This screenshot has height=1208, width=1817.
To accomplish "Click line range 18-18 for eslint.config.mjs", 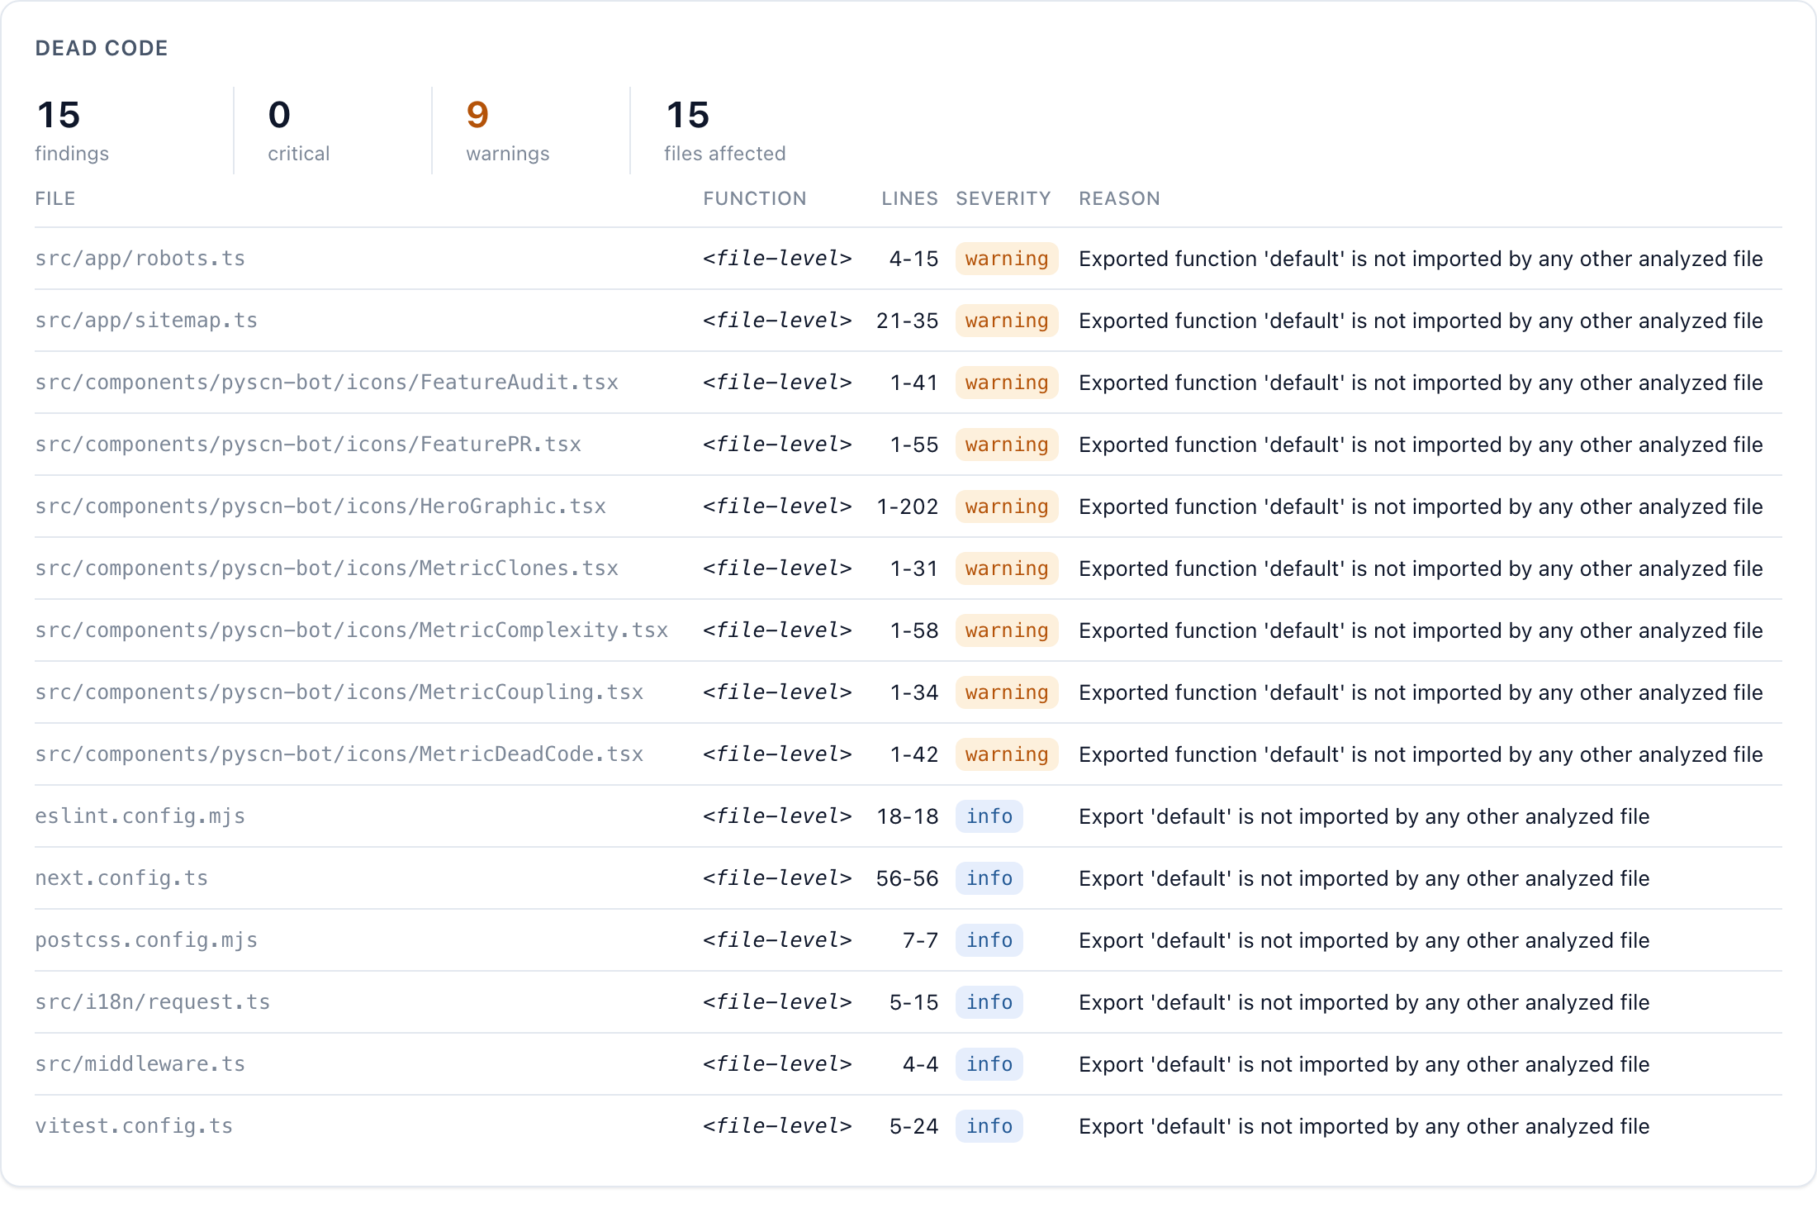I will 907,816.
